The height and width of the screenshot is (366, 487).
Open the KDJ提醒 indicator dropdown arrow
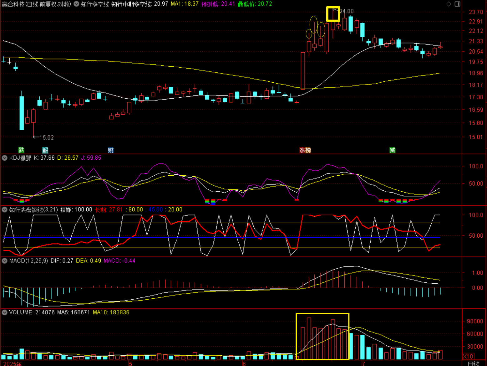coord(5,158)
